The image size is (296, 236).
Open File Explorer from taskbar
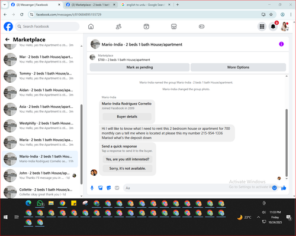pyautogui.click(x=51, y=203)
